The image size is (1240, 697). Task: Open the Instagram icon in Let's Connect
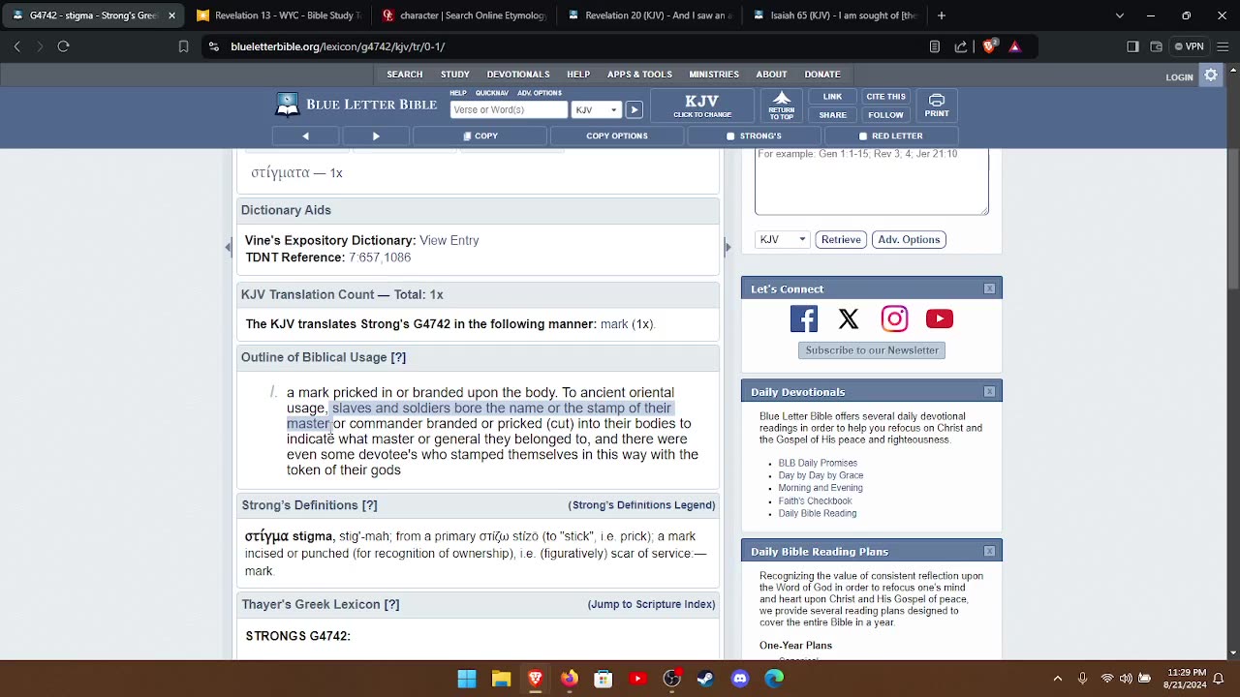click(894, 318)
